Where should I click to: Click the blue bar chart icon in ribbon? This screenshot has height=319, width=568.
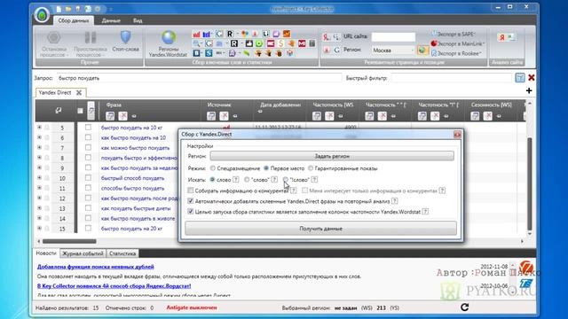[207, 34]
